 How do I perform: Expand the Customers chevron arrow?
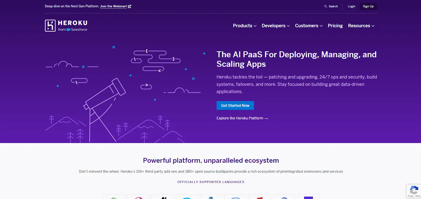(321, 26)
